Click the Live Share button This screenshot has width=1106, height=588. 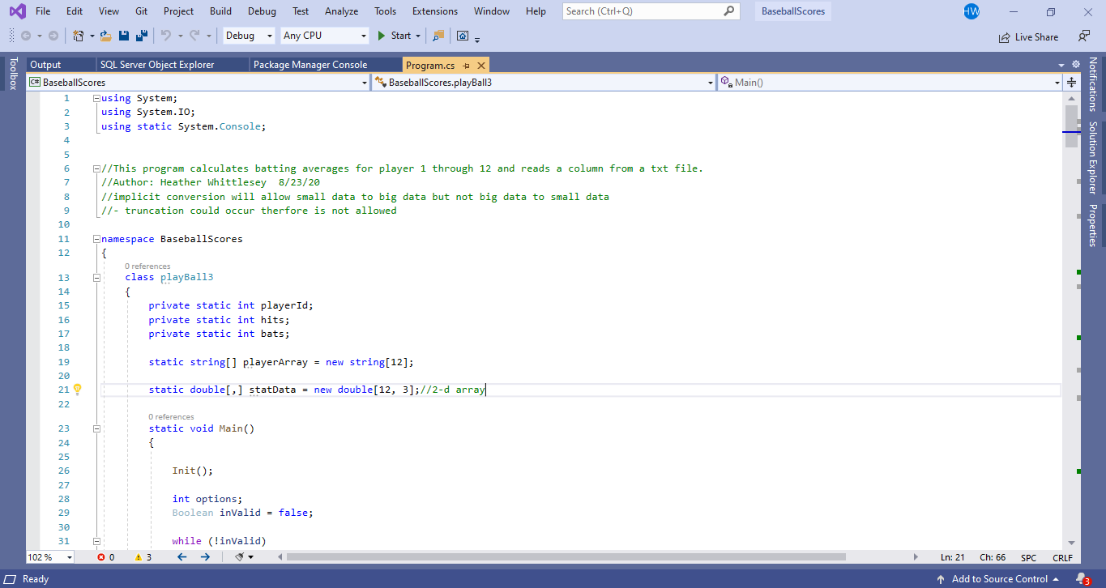tap(1028, 36)
